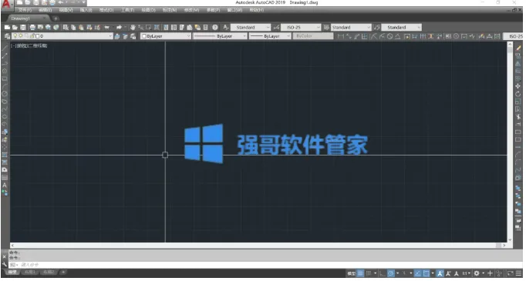Image resolution: width=526 pixels, height=281 pixels.
Task: Open the 绘图(D) menu
Action: (x=149, y=10)
